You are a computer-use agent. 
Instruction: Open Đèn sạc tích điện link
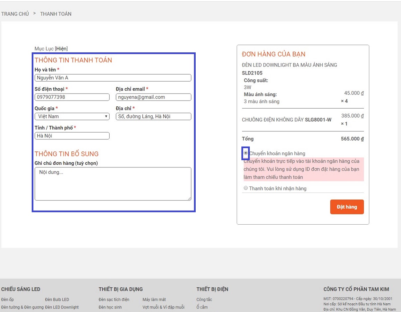coord(114,300)
